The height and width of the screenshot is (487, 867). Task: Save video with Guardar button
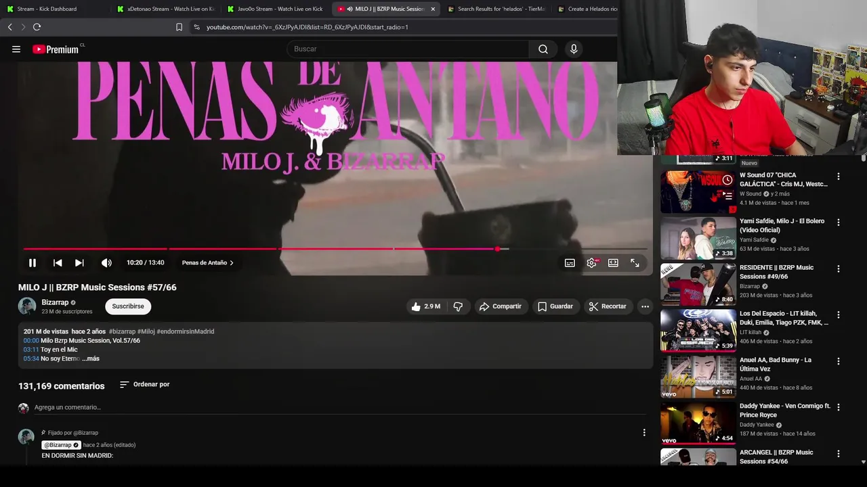[555, 306]
